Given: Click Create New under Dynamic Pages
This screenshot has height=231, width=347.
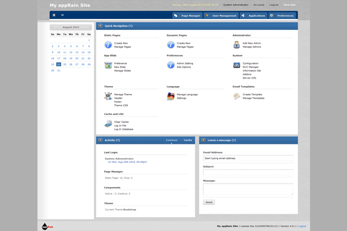Looking at the screenshot, I should click(x=184, y=43).
